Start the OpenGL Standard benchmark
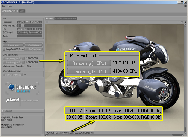 (13, 75)
